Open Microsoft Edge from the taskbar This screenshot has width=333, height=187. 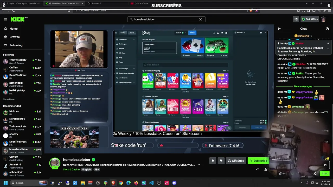click(x=129, y=183)
